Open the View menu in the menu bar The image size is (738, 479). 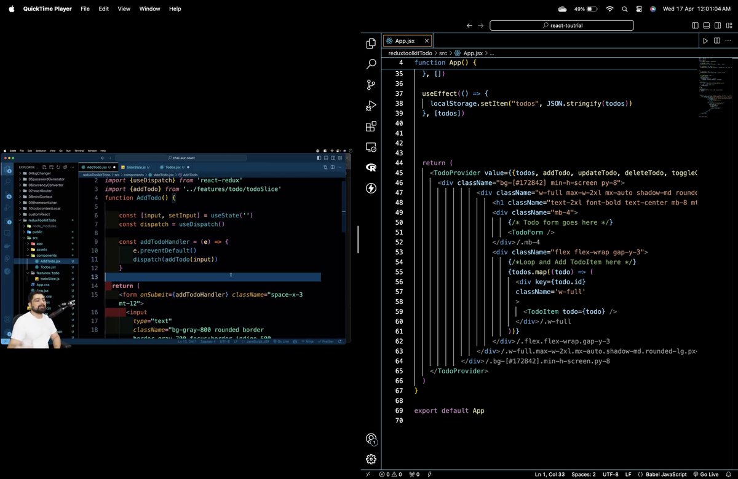pos(124,9)
